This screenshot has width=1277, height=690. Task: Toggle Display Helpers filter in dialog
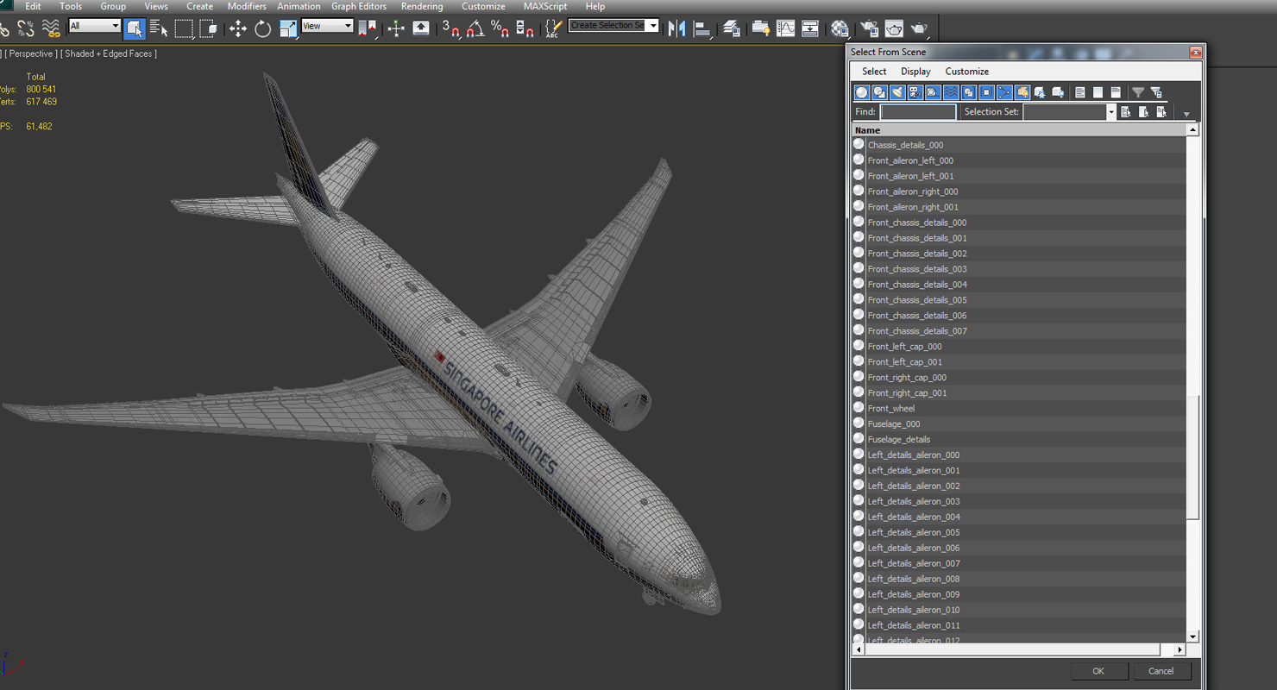[x=933, y=92]
